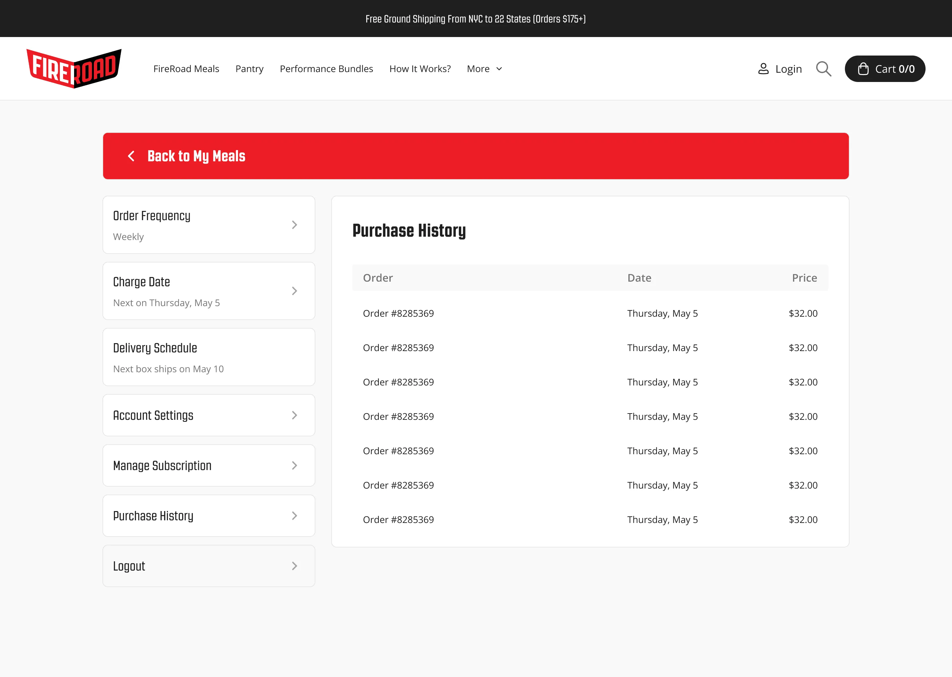The height and width of the screenshot is (677, 952).
Task: Click the back arrow icon in red banner
Action: click(131, 156)
